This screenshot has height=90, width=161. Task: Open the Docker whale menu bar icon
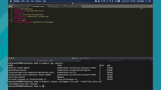pos(99,1)
